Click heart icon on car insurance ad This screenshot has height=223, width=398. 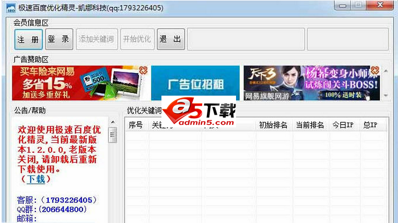coord(143,70)
